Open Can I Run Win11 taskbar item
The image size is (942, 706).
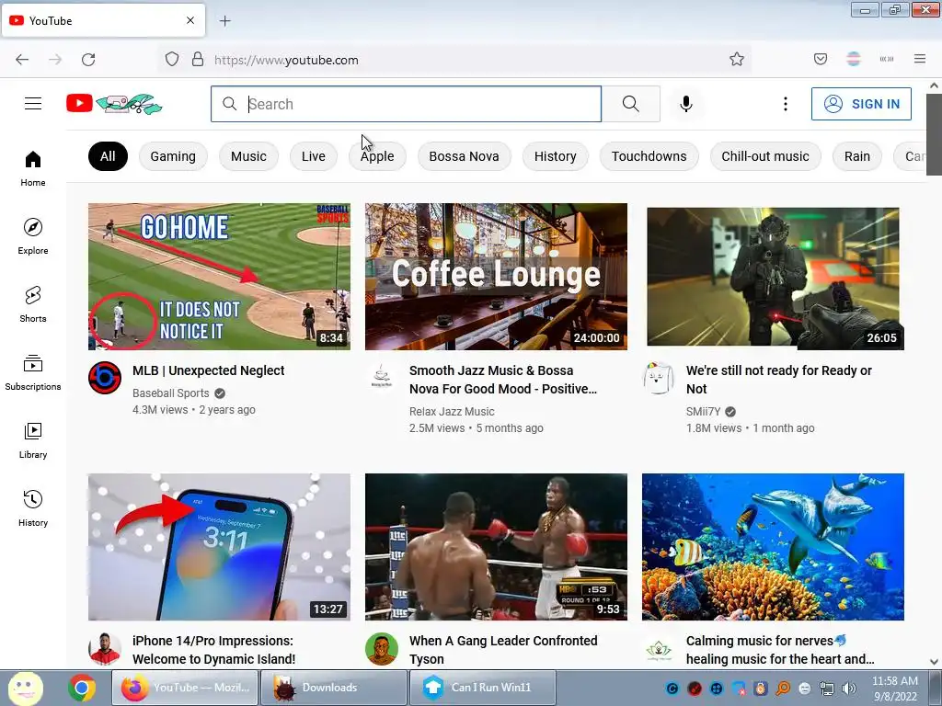(482, 688)
